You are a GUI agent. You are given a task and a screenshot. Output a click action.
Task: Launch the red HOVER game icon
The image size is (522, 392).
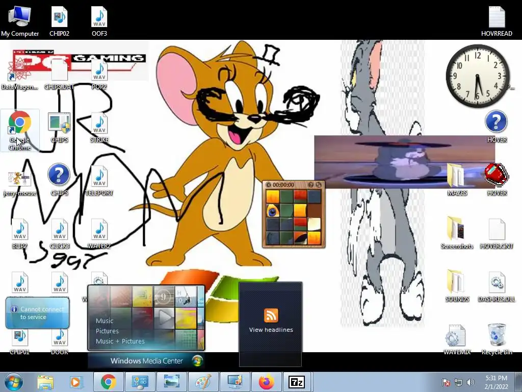[x=497, y=179]
